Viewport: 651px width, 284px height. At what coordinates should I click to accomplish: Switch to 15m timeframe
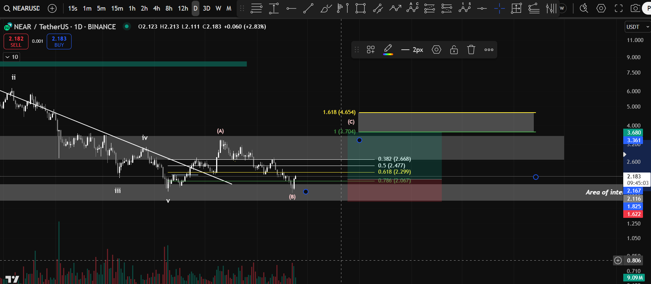click(117, 8)
